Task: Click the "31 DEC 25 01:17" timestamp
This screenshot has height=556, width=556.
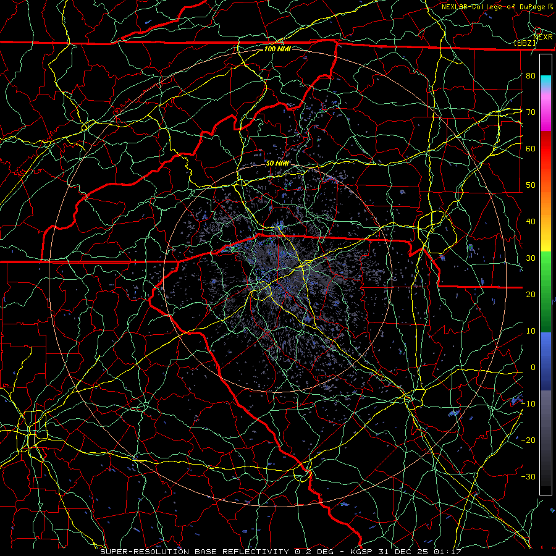Action: tap(421, 552)
